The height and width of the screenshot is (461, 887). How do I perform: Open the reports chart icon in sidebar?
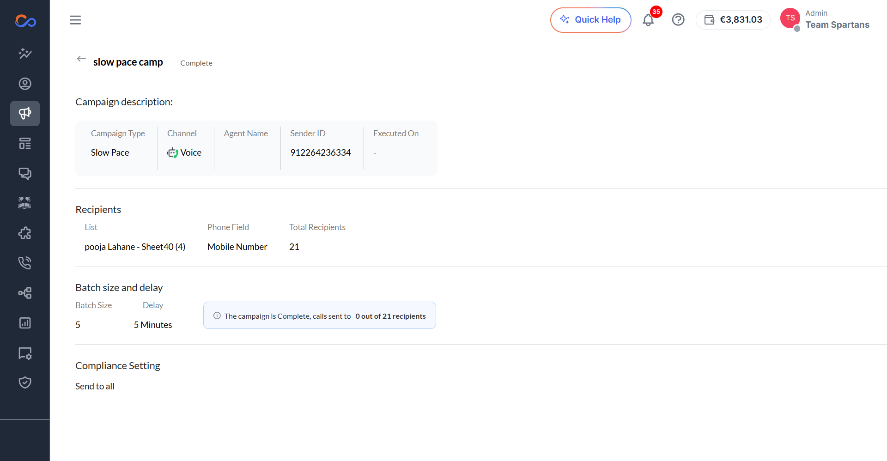pos(25,323)
